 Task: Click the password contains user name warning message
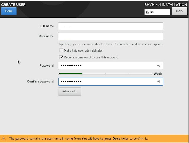pos(78,139)
